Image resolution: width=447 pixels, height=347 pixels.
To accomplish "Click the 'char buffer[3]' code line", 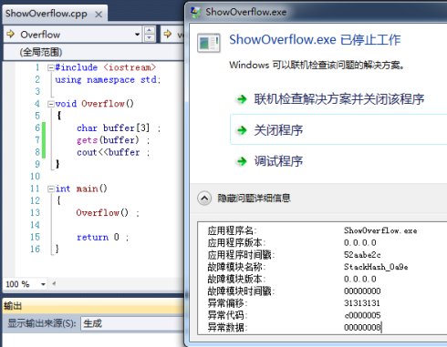I will point(119,128).
